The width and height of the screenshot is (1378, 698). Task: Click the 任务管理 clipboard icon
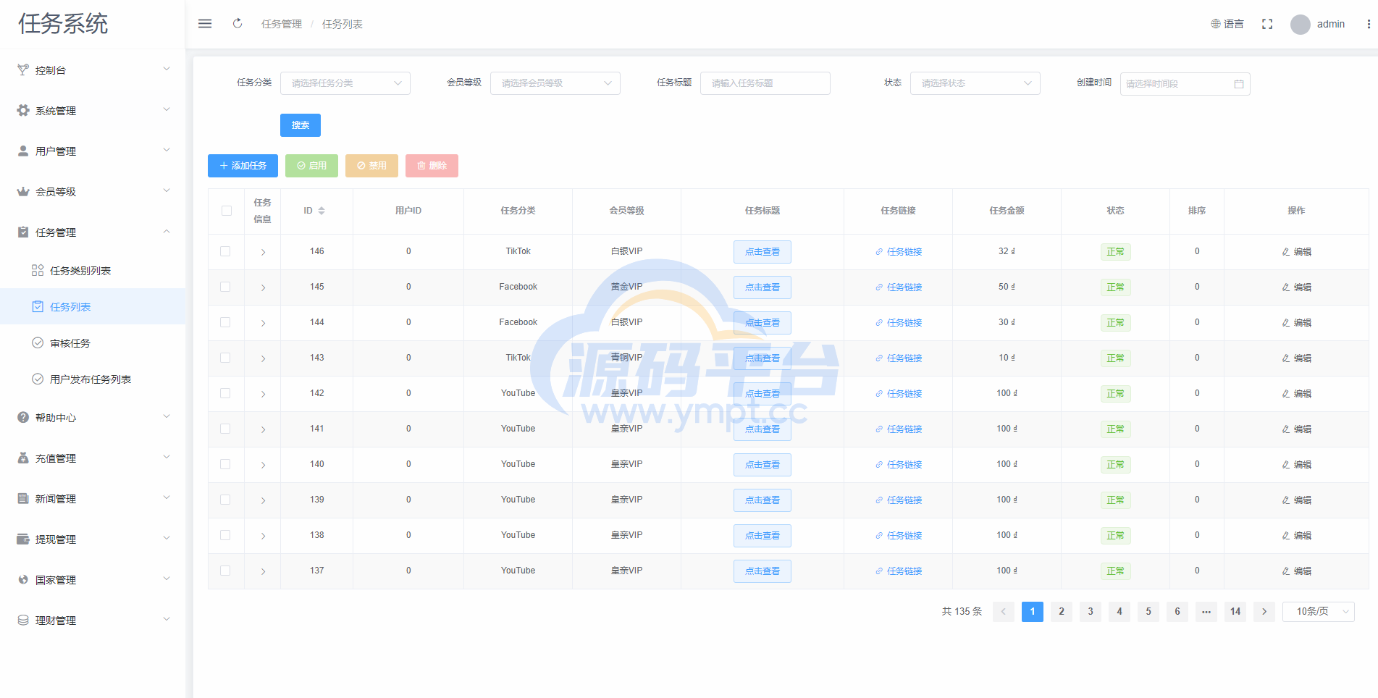click(x=23, y=232)
